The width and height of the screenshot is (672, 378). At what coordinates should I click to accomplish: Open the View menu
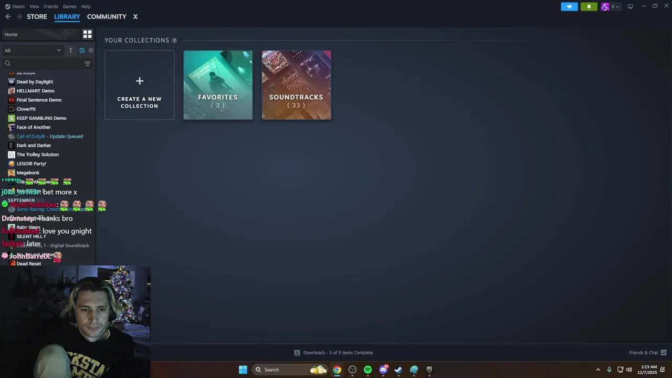click(34, 6)
